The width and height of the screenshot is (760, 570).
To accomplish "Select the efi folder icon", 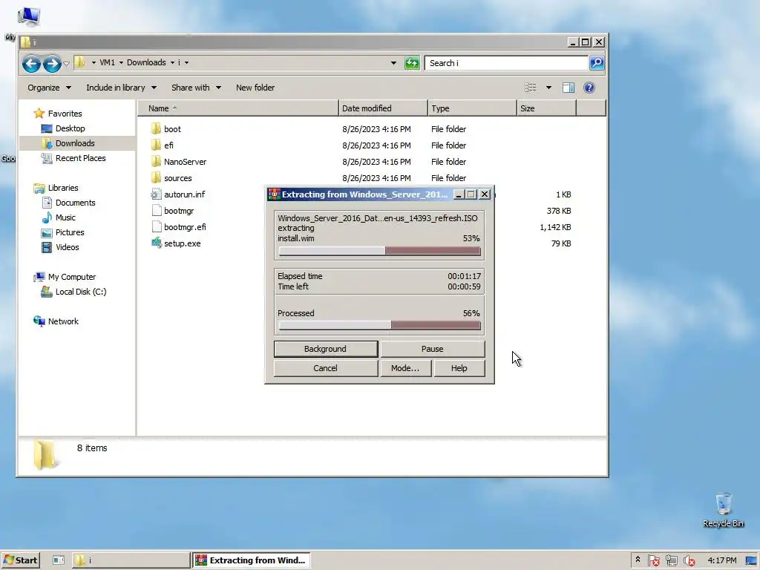I will pos(156,145).
